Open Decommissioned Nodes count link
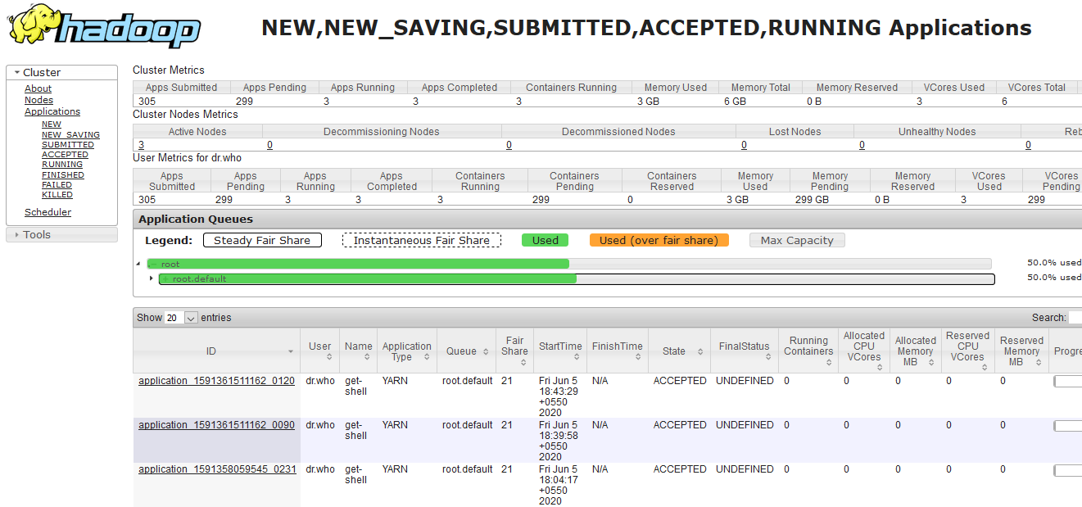This screenshot has height=507, width=1082. point(509,145)
